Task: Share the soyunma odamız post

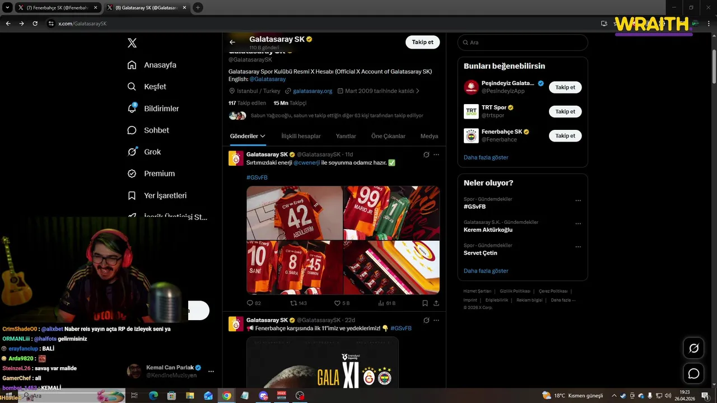Action: (x=436, y=303)
